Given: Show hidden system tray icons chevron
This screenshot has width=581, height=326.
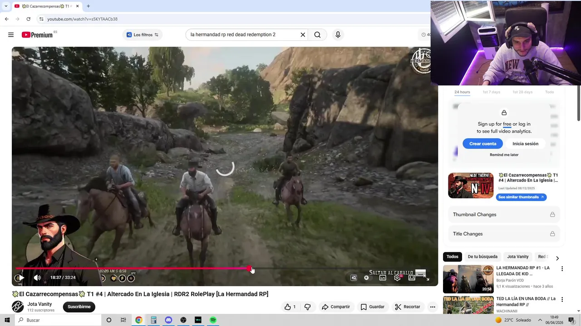Looking at the screenshot, I should 540,320.
